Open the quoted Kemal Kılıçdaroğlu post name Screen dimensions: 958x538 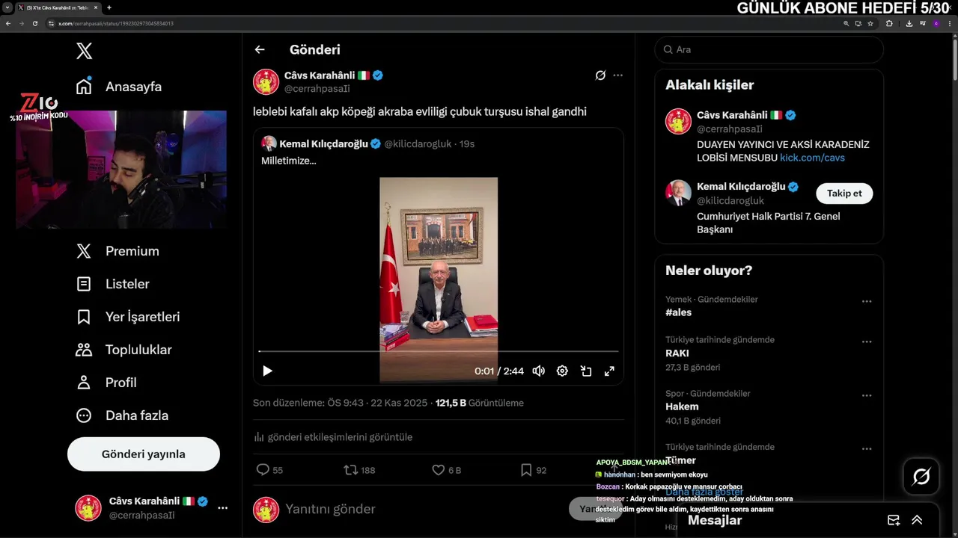tap(323, 143)
